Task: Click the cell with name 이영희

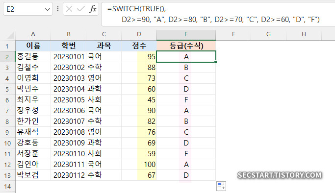Action: (x=33, y=78)
